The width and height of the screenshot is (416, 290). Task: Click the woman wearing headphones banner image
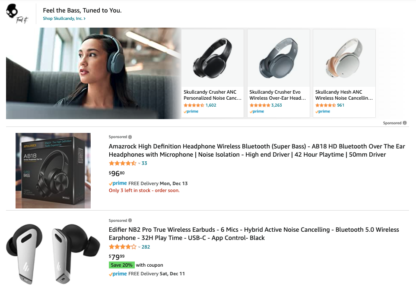point(93,73)
